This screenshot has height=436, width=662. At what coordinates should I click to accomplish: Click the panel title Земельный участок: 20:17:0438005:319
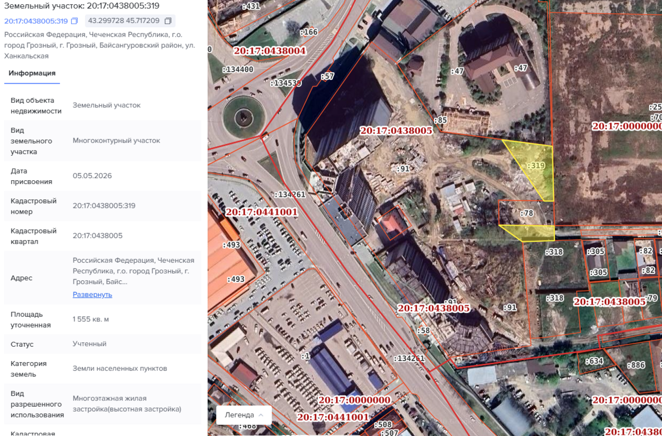coord(82,6)
